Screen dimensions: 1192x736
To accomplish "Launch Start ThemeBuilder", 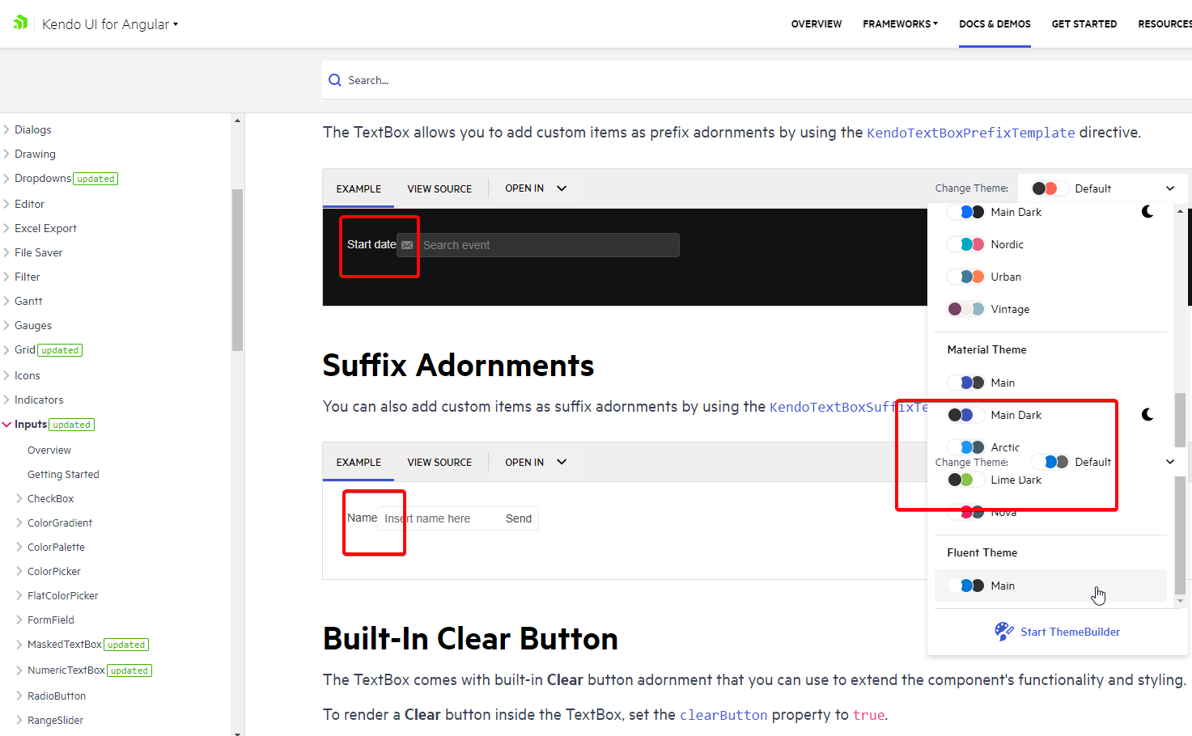I will click(x=1058, y=632).
